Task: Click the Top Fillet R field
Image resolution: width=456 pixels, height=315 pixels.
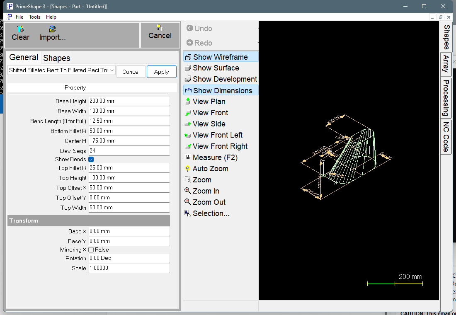Action: point(129,168)
